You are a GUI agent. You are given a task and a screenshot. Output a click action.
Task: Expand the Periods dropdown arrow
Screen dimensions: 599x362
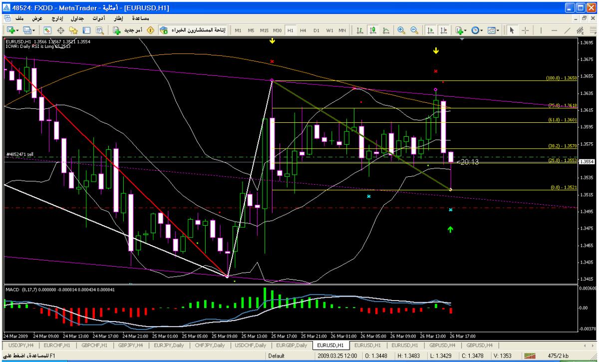[x=482, y=30]
